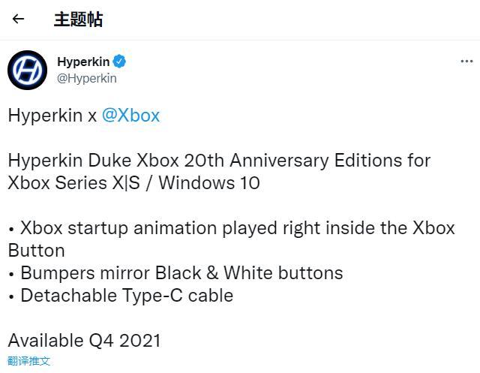The height and width of the screenshot is (373, 480).
Task: Click the 主题帖 header title
Action: (78, 20)
